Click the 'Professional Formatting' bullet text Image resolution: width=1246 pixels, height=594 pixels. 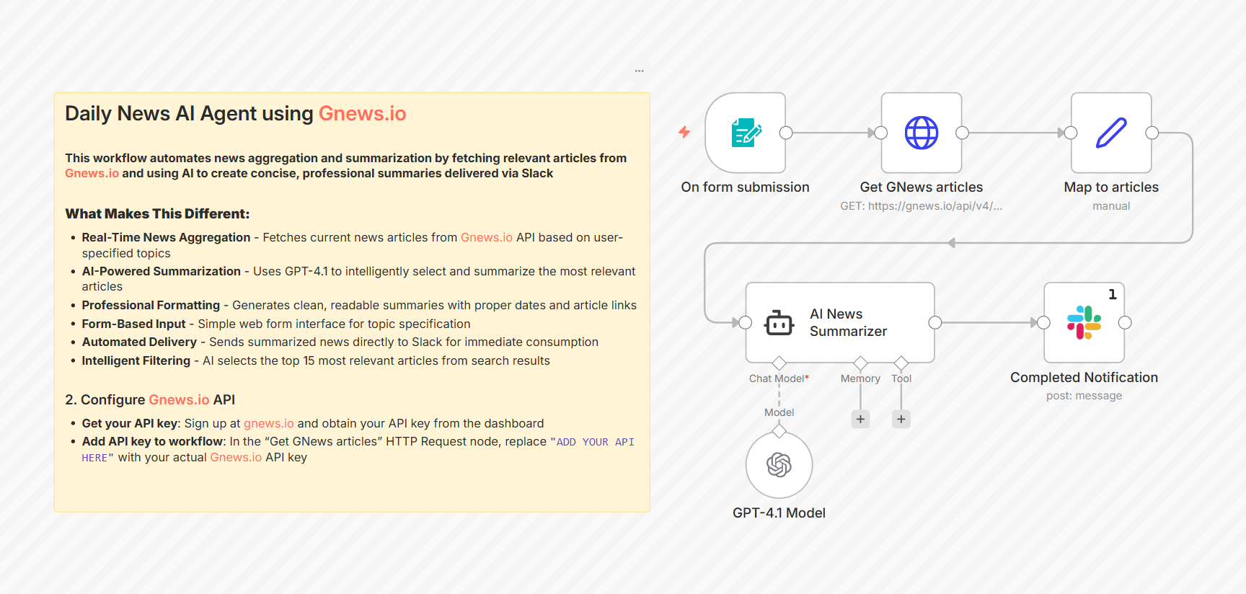coord(151,305)
